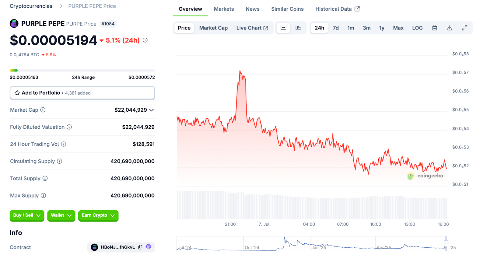Expand the Market Cap value chevron
Viewport: 487px width, 258px height.
tap(152, 110)
